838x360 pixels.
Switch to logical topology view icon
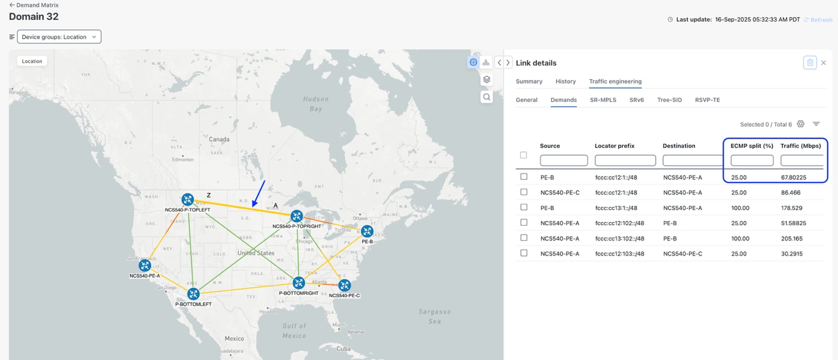486,62
